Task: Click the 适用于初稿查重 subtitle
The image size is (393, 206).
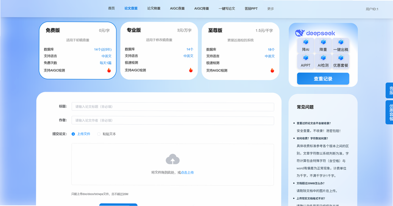Action: tap(78, 40)
